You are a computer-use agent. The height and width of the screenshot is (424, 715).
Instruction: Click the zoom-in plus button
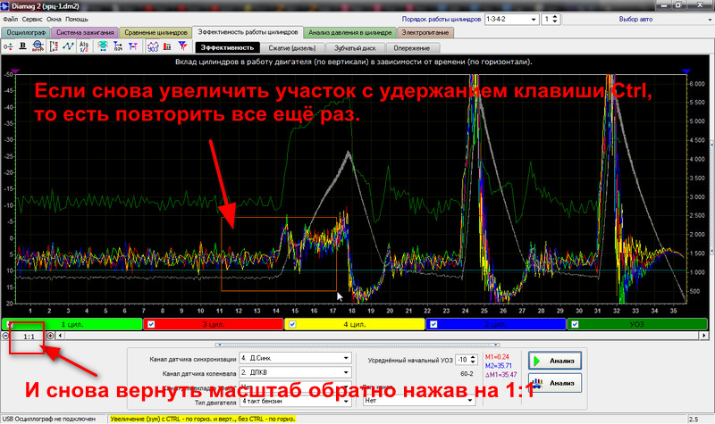[x=50, y=336]
